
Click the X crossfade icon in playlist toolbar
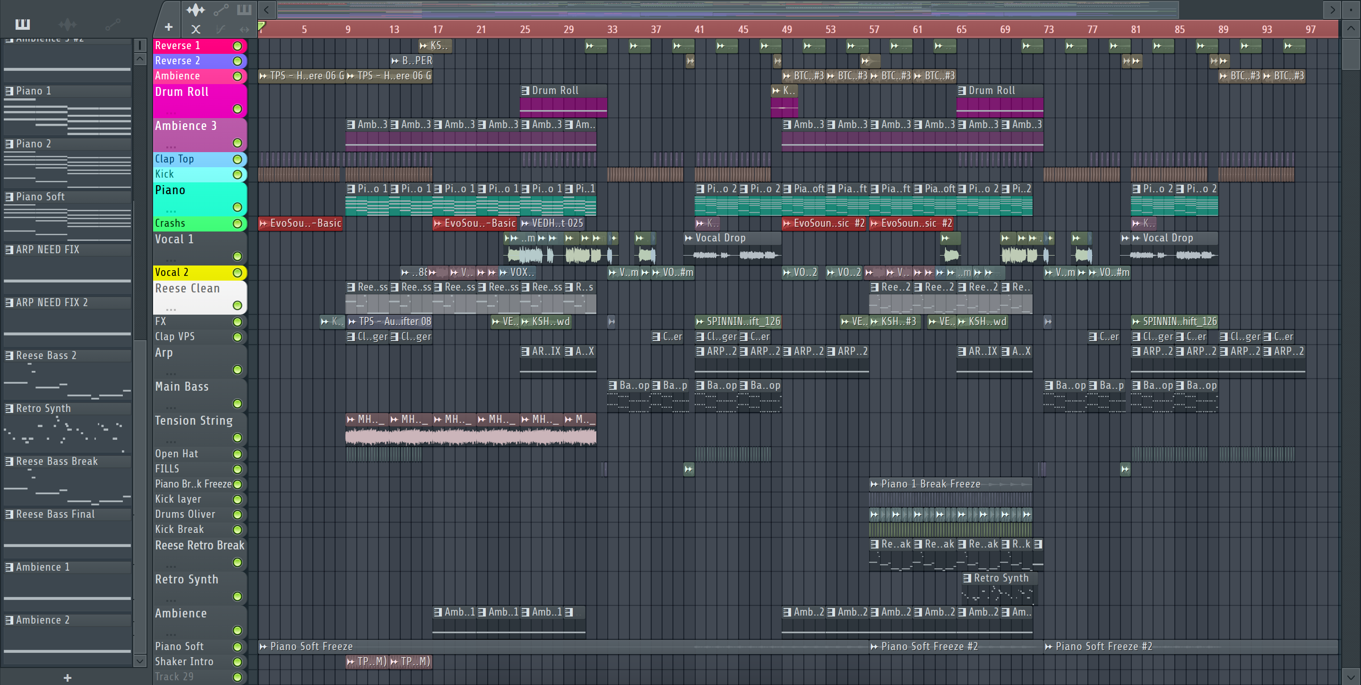coord(196,29)
